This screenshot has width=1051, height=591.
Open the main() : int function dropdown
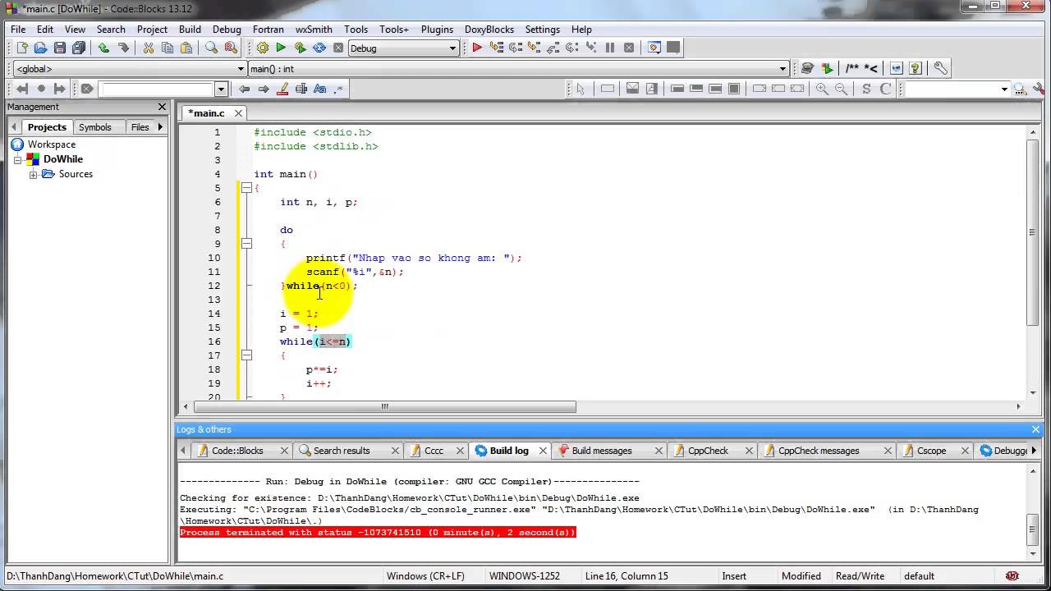[x=783, y=69]
